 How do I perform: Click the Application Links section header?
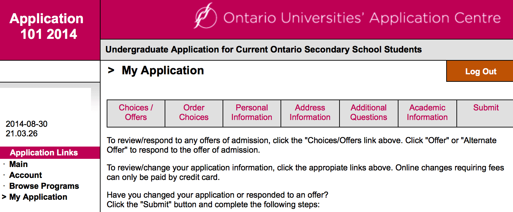(x=44, y=153)
